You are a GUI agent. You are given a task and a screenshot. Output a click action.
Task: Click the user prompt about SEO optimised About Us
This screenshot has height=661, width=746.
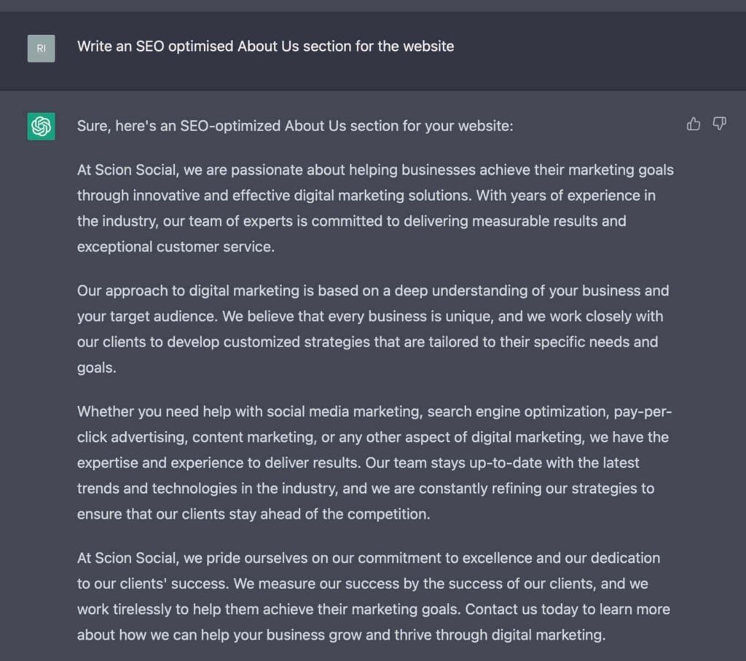coord(265,47)
